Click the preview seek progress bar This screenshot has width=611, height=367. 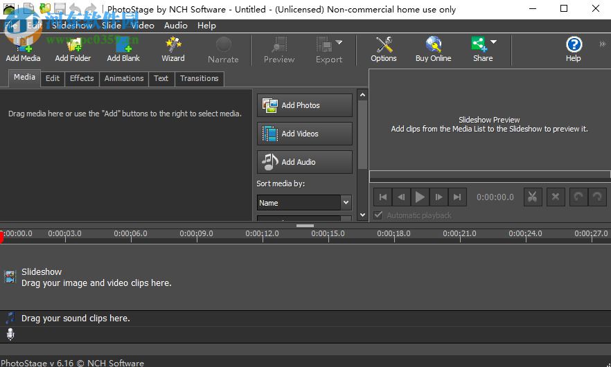click(x=490, y=176)
